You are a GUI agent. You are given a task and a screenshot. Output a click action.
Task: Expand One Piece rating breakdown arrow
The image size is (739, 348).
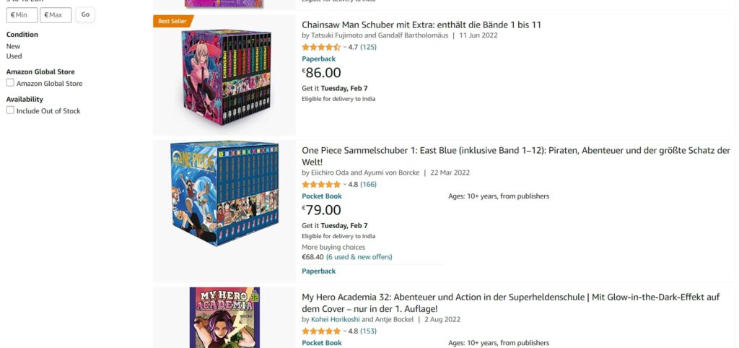[344, 184]
